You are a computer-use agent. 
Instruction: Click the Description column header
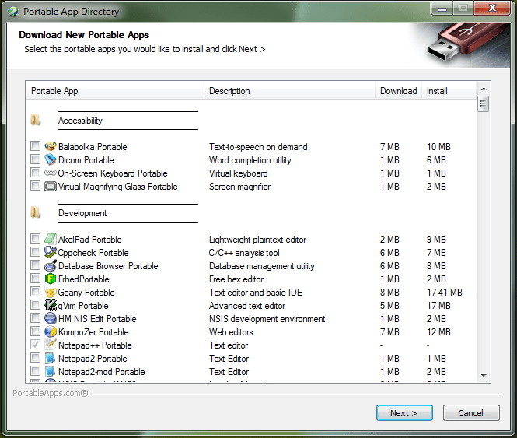pyautogui.click(x=289, y=91)
